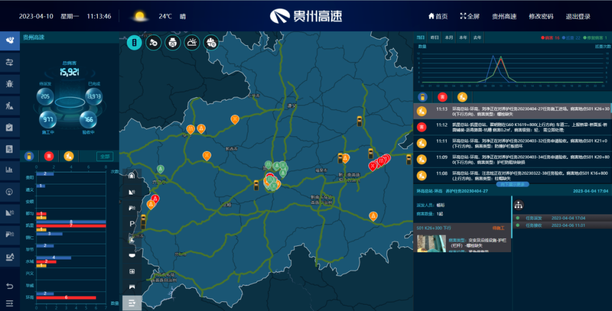
Task: Click the 全部 button
Action: (x=105, y=157)
